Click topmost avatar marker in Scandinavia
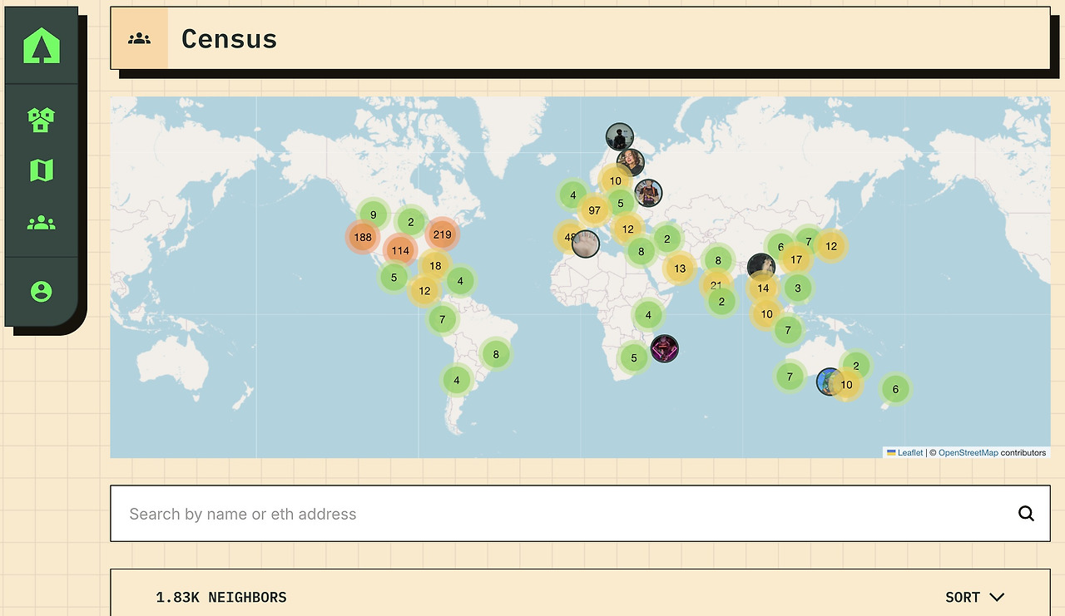This screenshot has height=616, width=1065. [x=620, y=137]
